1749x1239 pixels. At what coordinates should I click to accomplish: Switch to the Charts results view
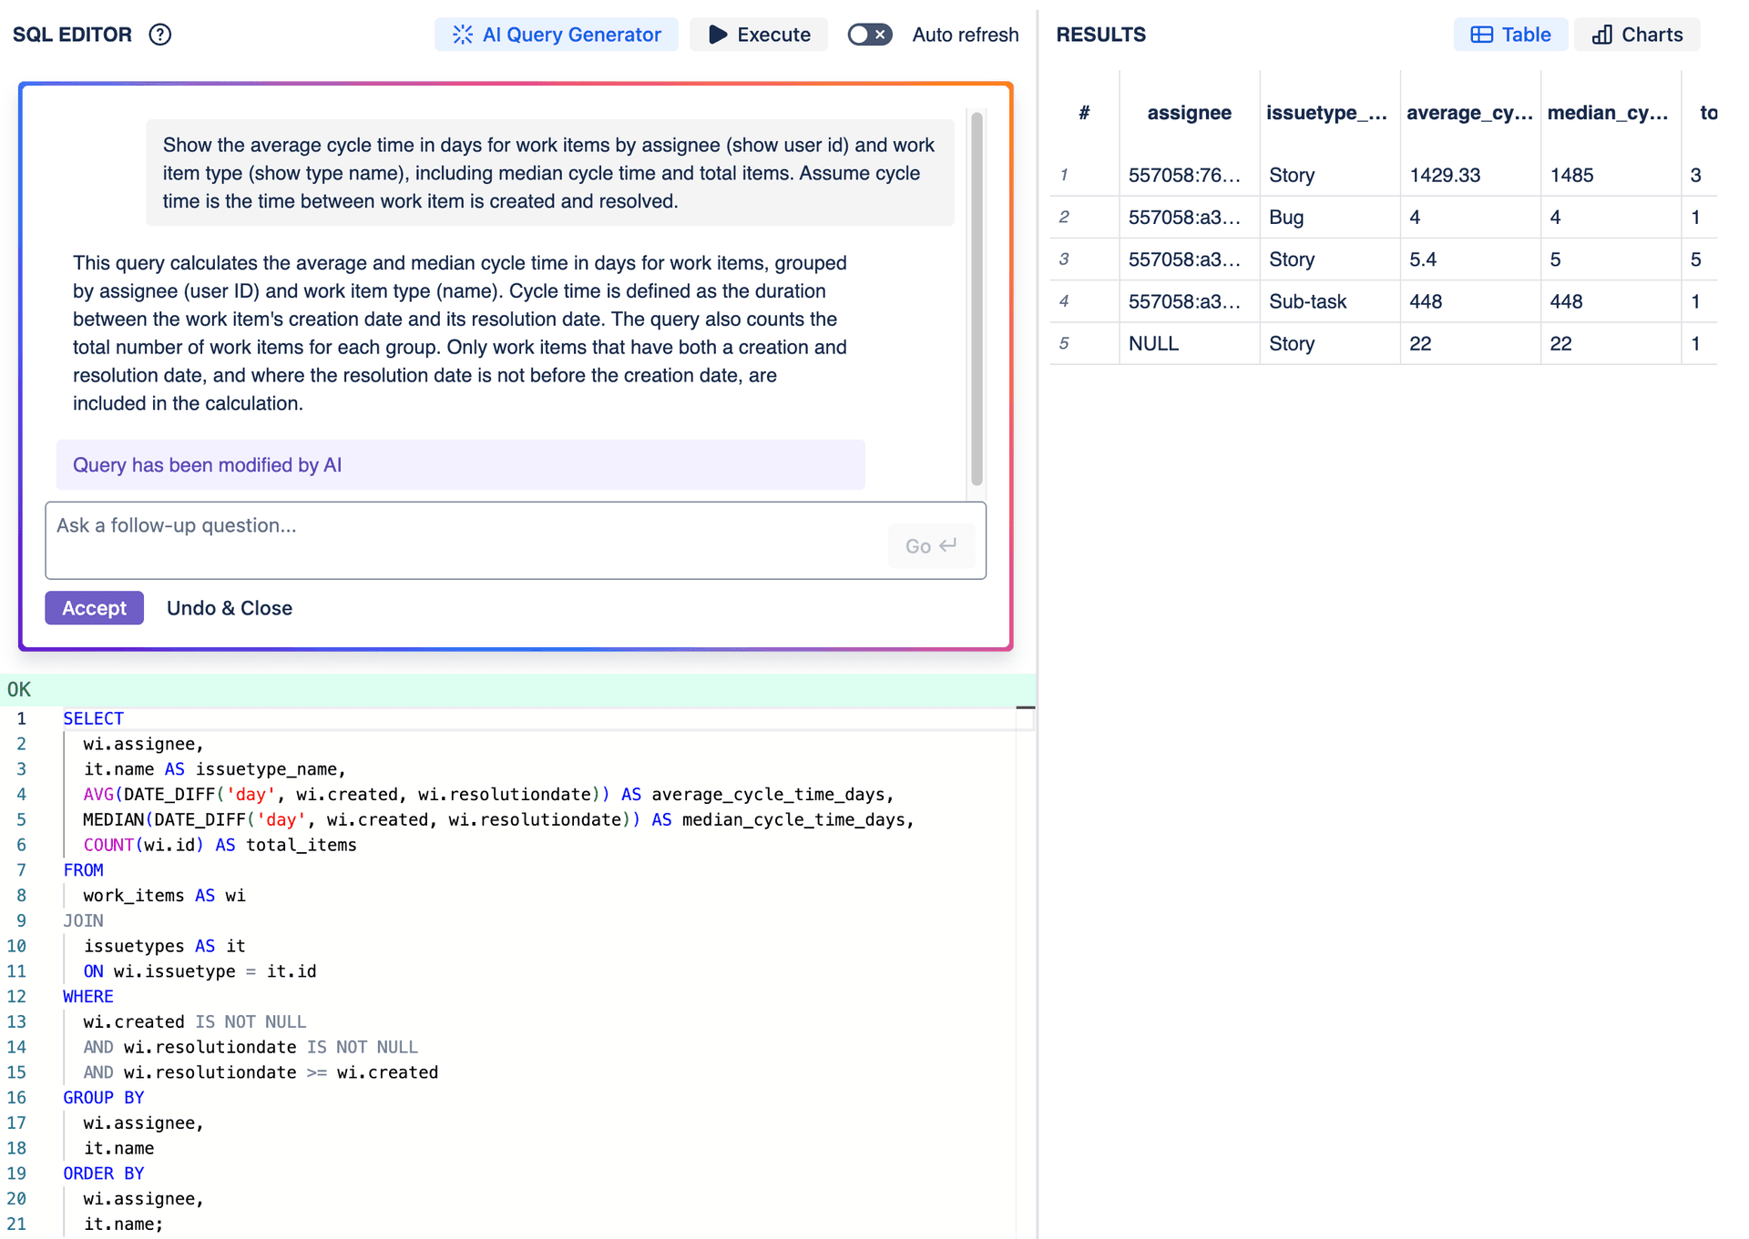pos(1637,35)
